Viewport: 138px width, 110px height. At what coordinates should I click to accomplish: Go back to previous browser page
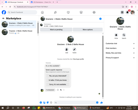click(x=2, y=7)
